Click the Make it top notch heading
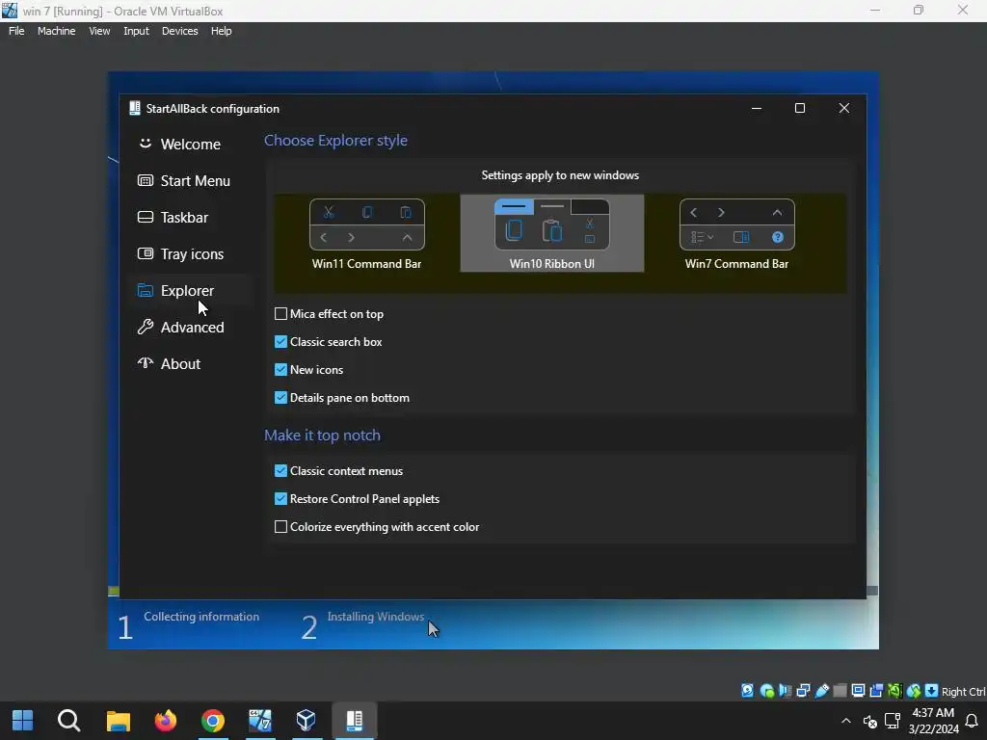The image size is (987, 740). [x=322, y=436]
